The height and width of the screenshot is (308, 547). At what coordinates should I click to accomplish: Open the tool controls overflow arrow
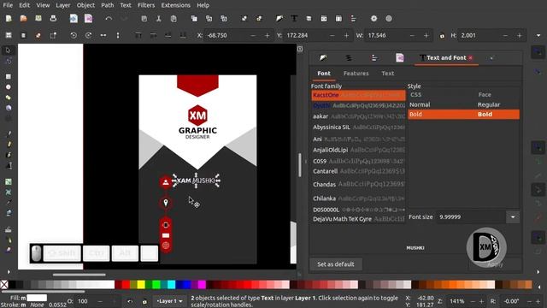click(x=538, y=36)
